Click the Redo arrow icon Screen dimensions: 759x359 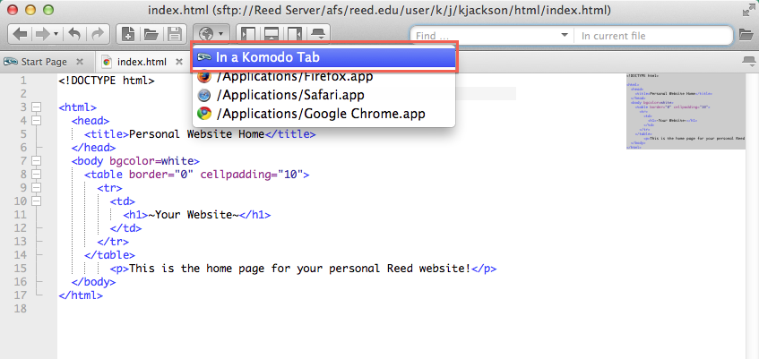[x=97, y=35]
